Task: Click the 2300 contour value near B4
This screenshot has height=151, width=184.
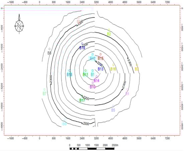Action: (124, 85)
